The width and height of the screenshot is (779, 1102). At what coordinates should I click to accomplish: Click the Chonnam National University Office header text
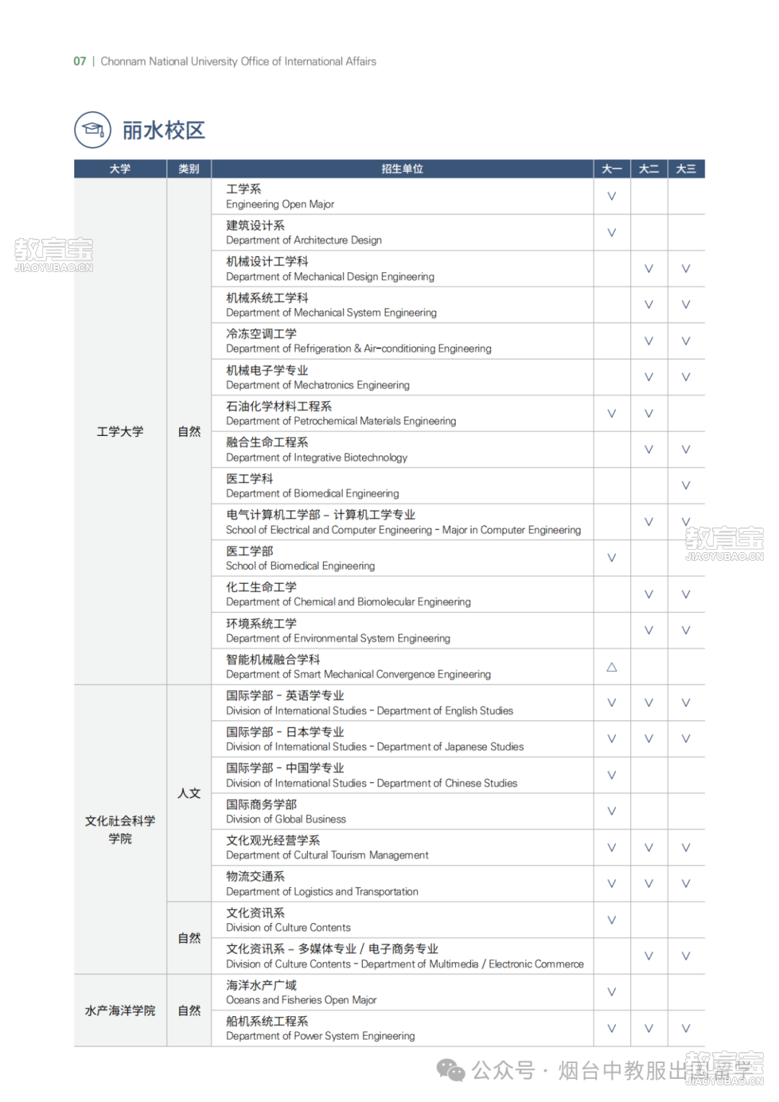[x=238, y=61]
